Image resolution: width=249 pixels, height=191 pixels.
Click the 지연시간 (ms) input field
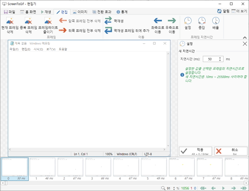click(x=213, y=59)
